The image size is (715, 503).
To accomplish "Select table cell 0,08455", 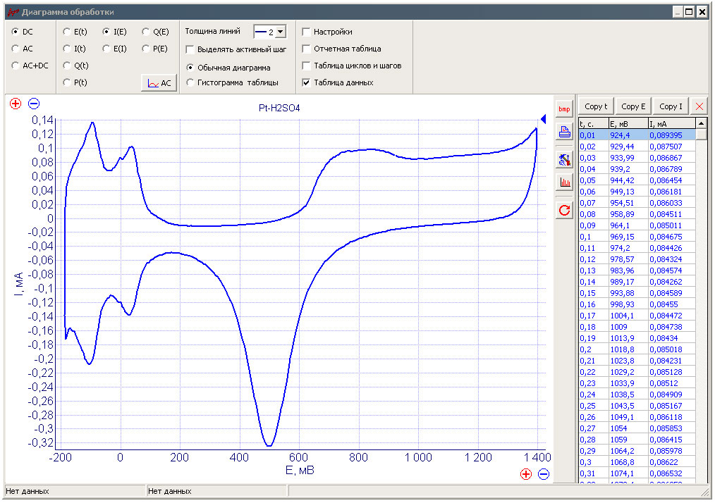I will (x=672, y=304).
